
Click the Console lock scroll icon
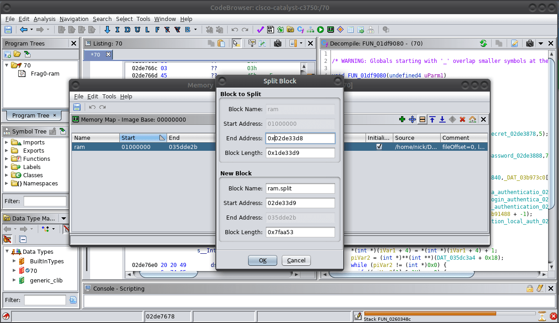tap(530, 288)
